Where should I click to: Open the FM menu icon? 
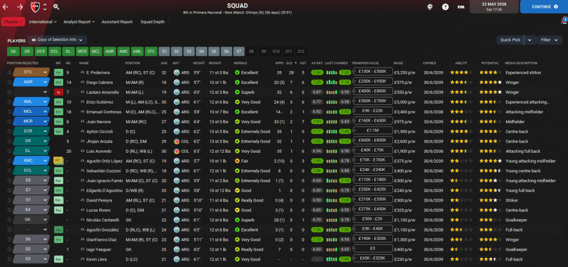461,7
